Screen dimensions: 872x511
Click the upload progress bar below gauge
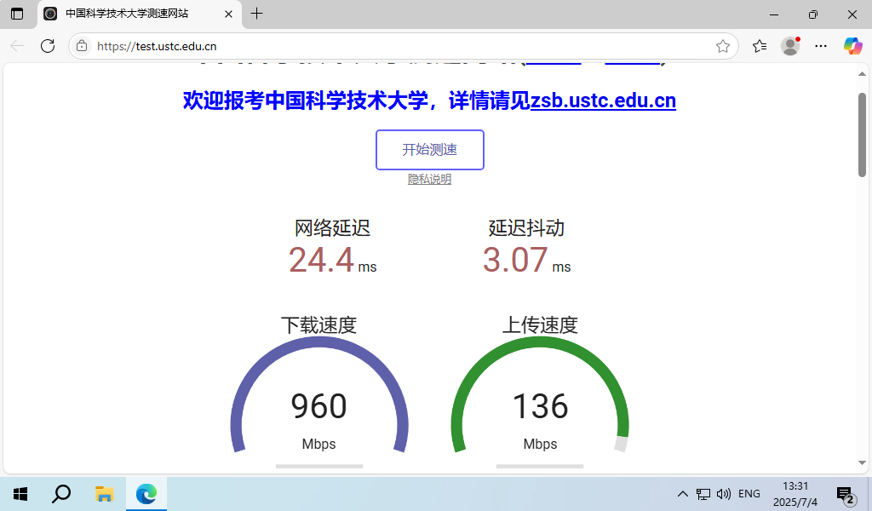point(540,466)
